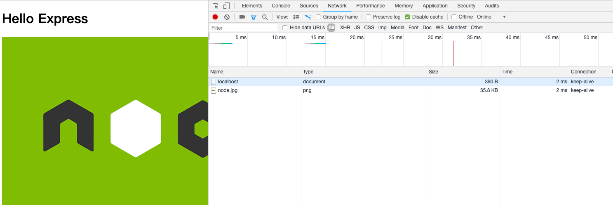Go to the Performance tab

(x=371, y=6)
